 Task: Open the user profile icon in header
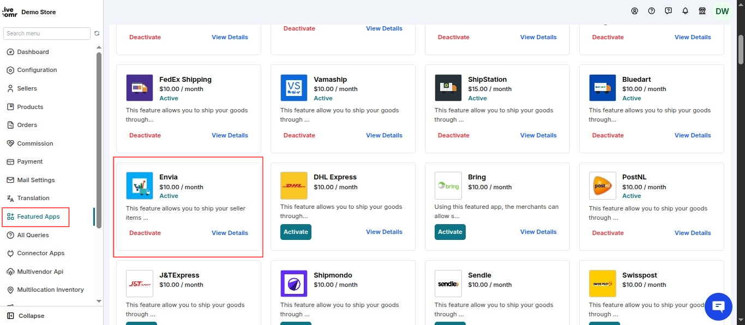(634, 11)
